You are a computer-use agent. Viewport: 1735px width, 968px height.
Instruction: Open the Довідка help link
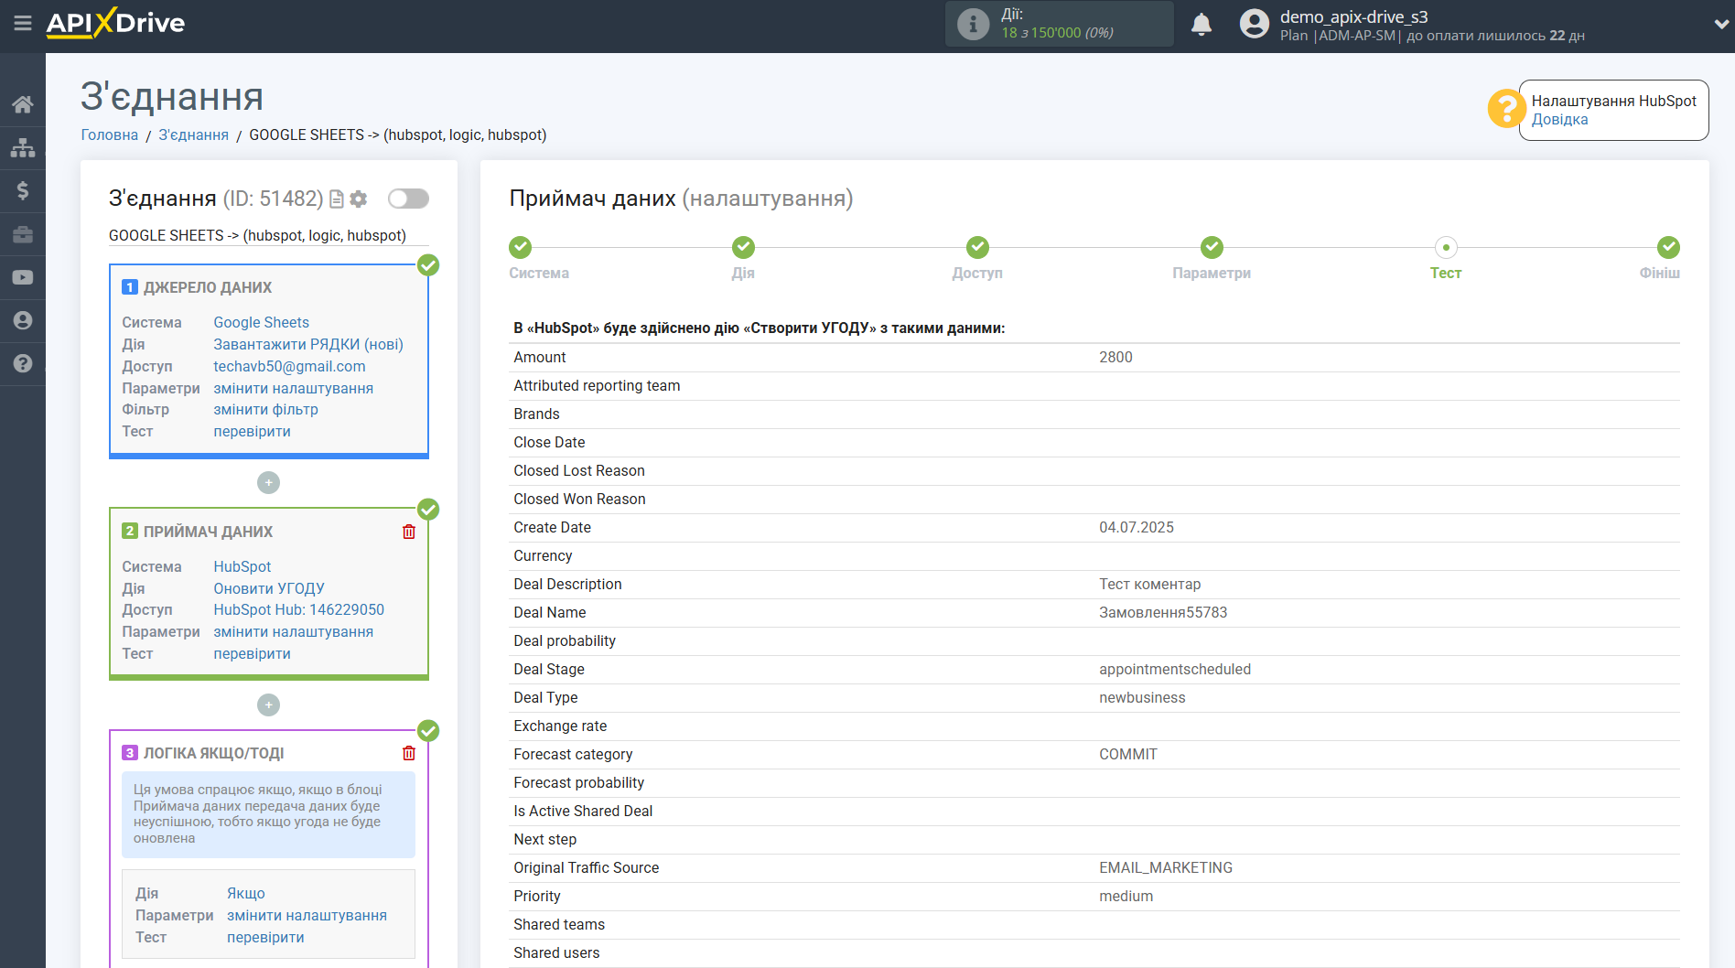point(1559,119)
